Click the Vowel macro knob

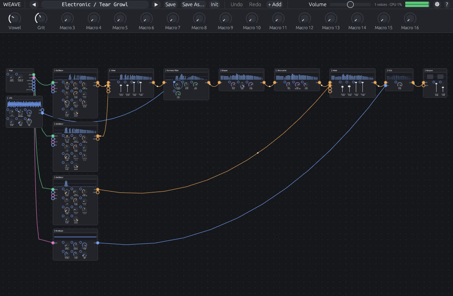click(14, 18)
